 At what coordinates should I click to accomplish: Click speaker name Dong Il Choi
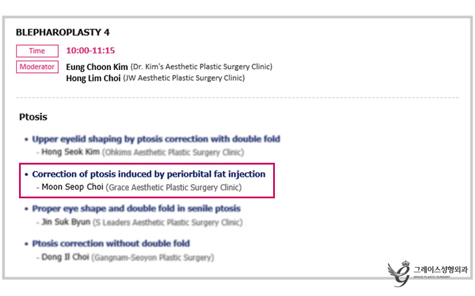coord(65,257)
